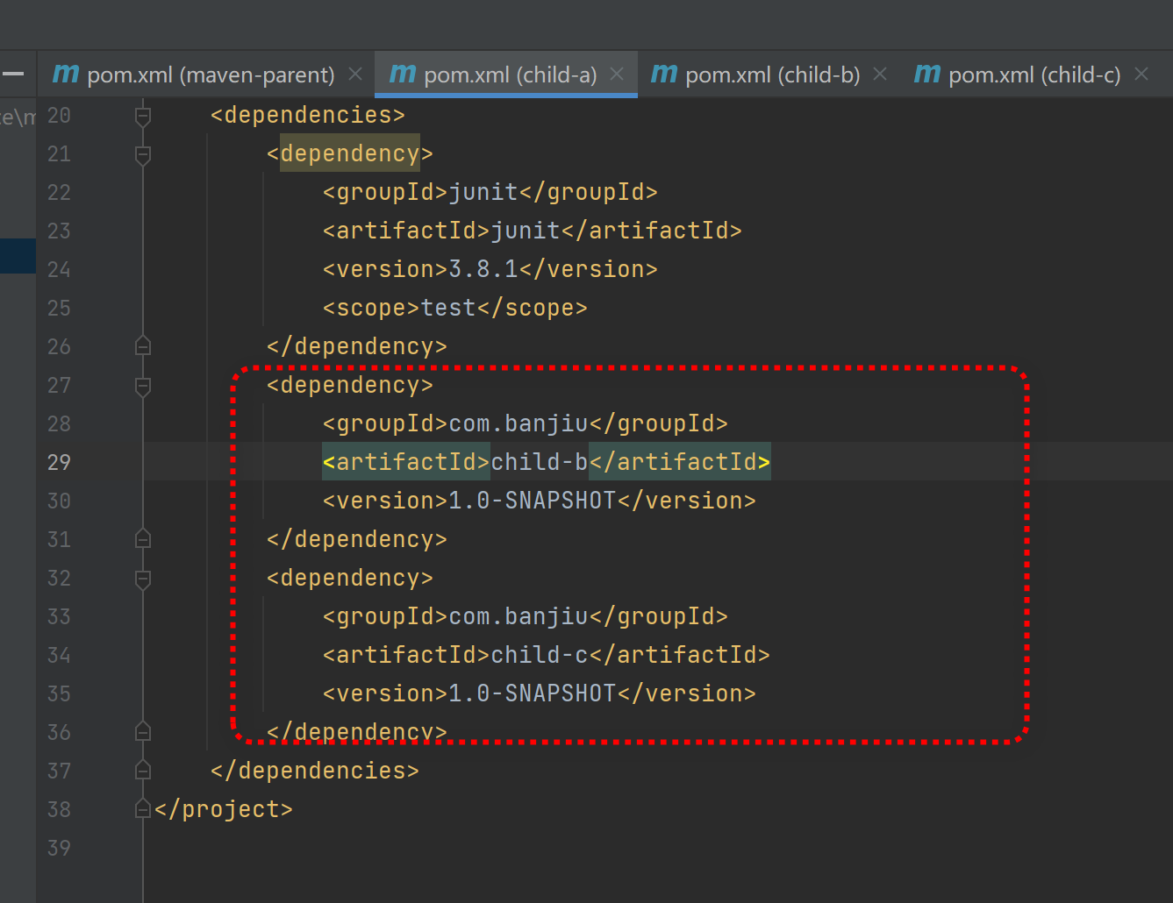The image size is (1173, 903).
Task: Click the closing dependencies tag
Action: click(315, 771)
